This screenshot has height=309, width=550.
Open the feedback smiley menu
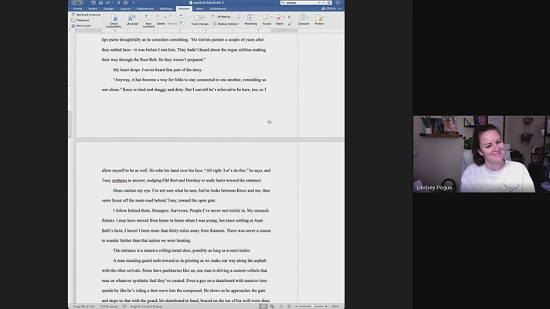[338, 2]
